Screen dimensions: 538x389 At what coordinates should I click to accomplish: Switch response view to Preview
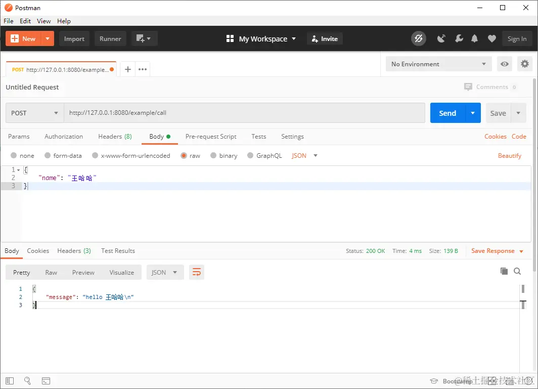(83, 272)
